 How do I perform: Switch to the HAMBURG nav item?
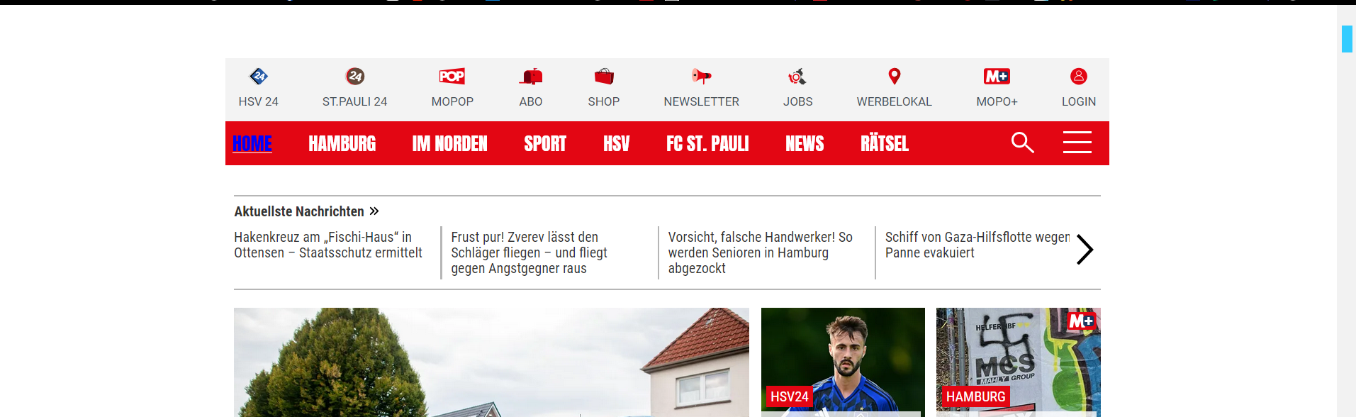342,144
